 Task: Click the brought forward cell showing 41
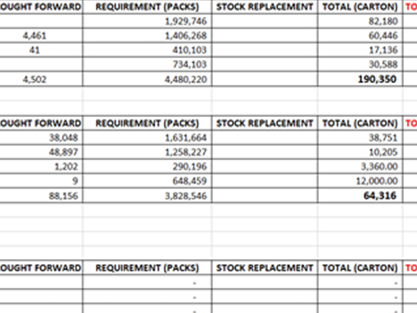pyautogui.click(x=41, y=50)
